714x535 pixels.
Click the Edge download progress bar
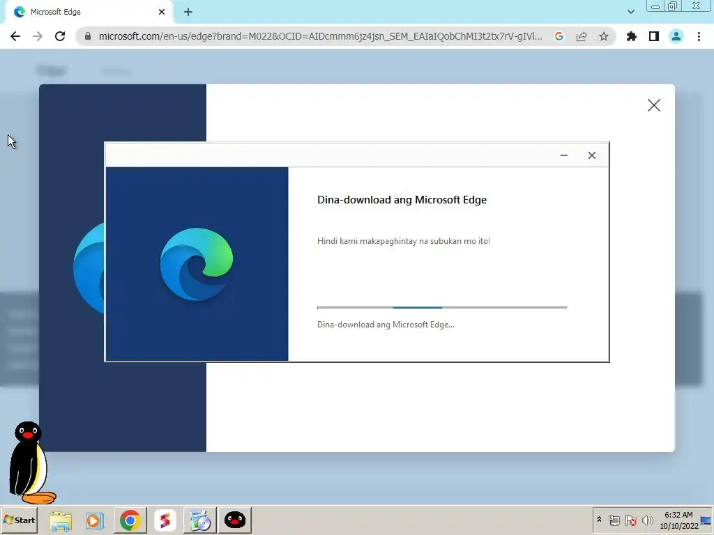442,307
